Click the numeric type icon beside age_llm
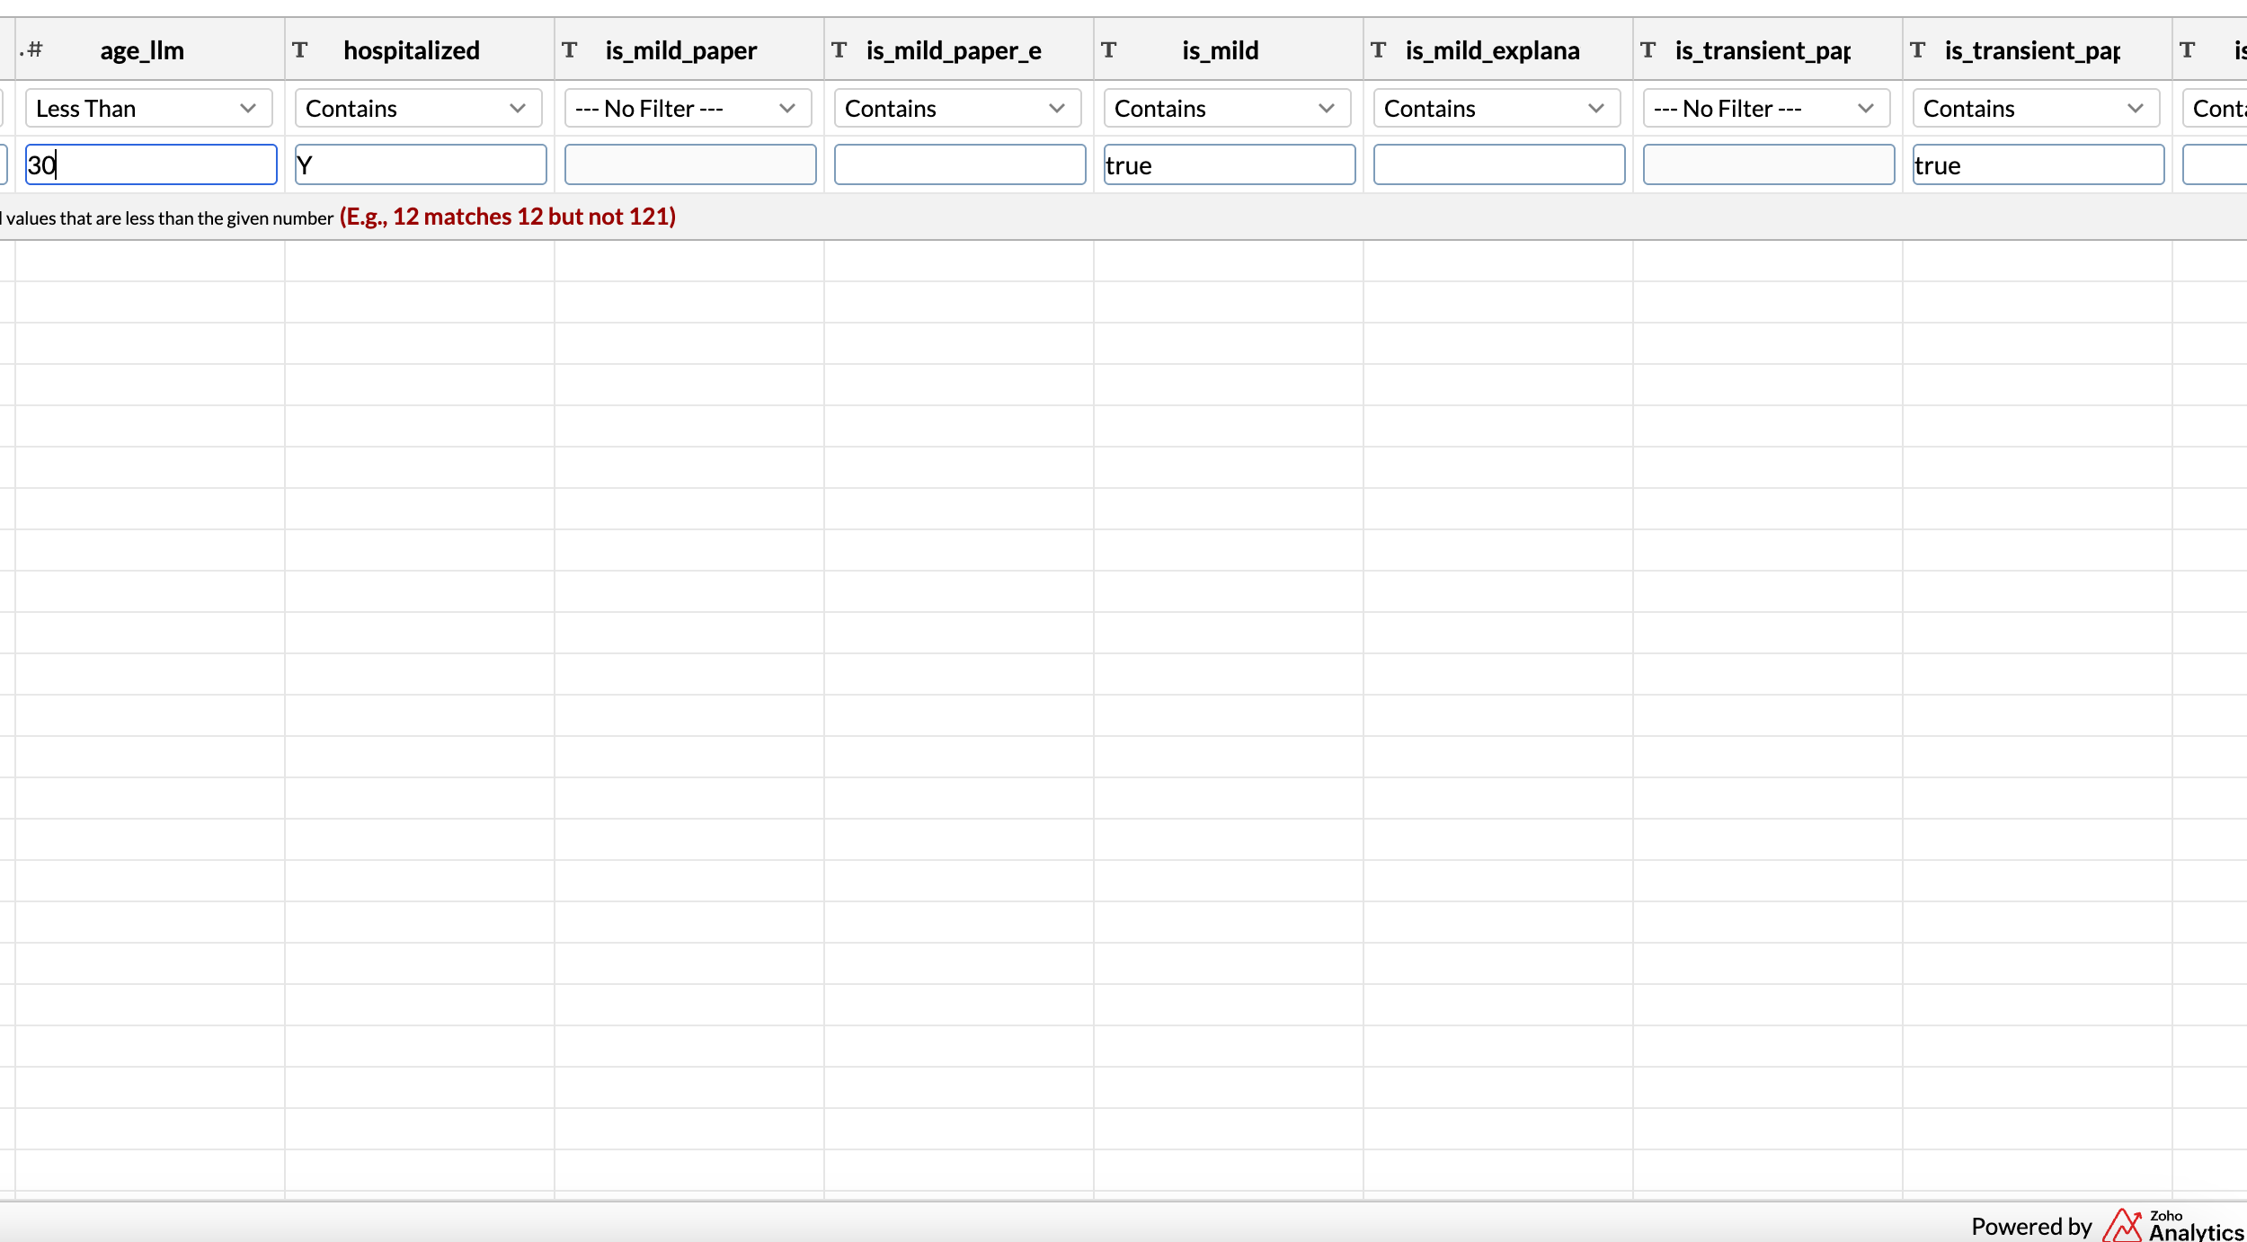The height and width of the screenshot is (1242, 2247). pyautogui.click(x=32, y=49)
